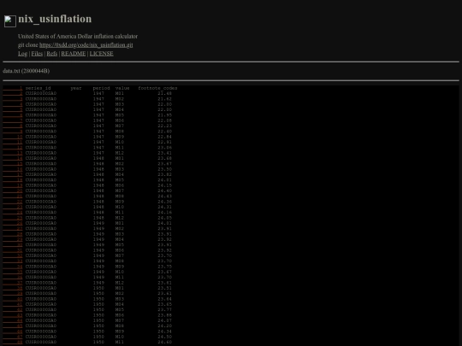
Task: Jump to line number 10 anchor
Action: (13, 137)
